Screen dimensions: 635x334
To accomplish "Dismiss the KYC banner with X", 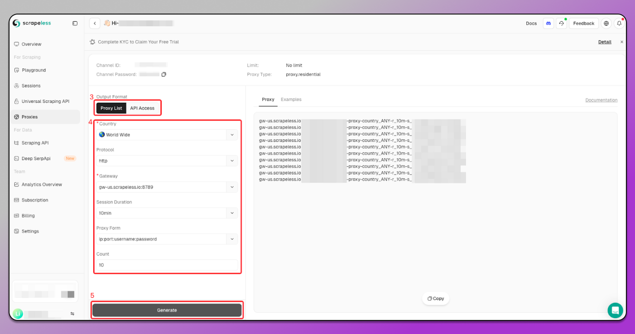I will pos(621,42).
